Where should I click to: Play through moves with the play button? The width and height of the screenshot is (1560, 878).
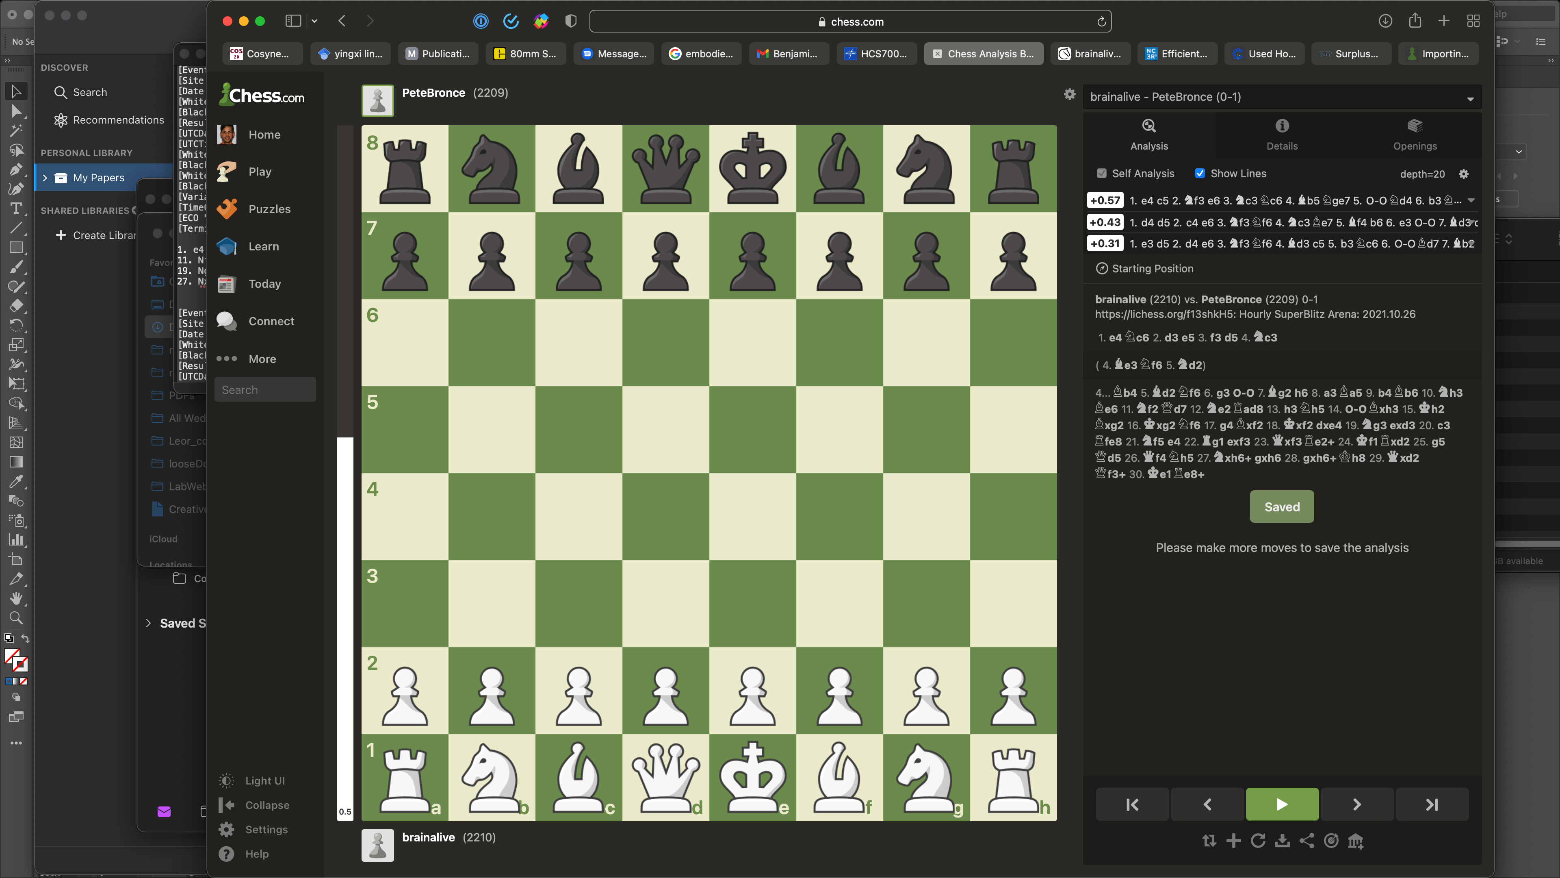pos(1282,804)
